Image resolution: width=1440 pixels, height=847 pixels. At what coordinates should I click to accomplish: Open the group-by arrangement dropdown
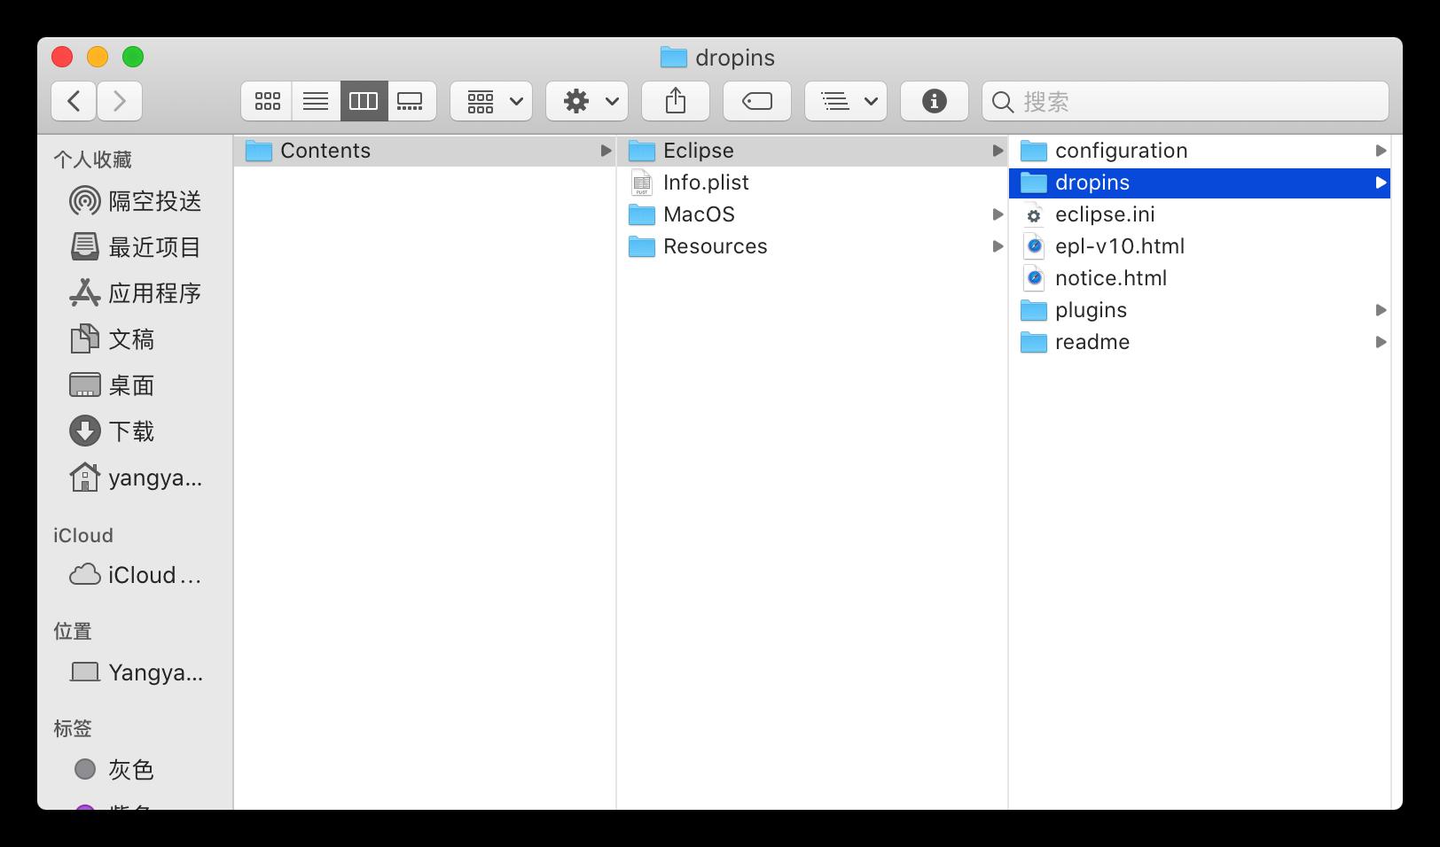491,101
